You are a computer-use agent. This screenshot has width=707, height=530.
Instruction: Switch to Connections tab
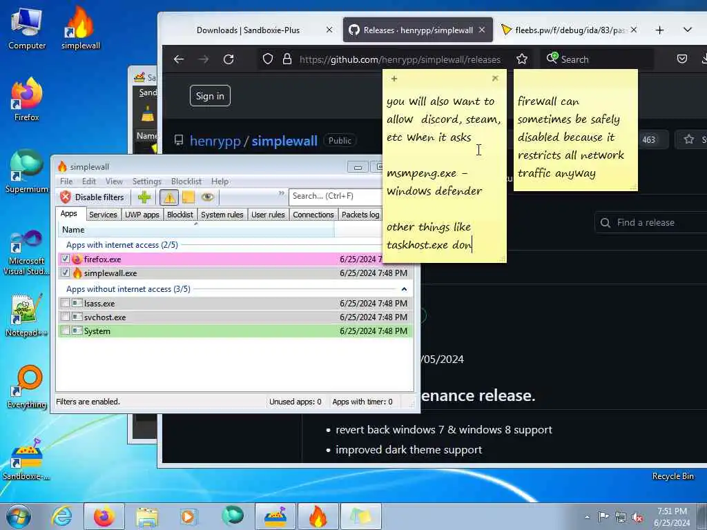click(313, 215)
